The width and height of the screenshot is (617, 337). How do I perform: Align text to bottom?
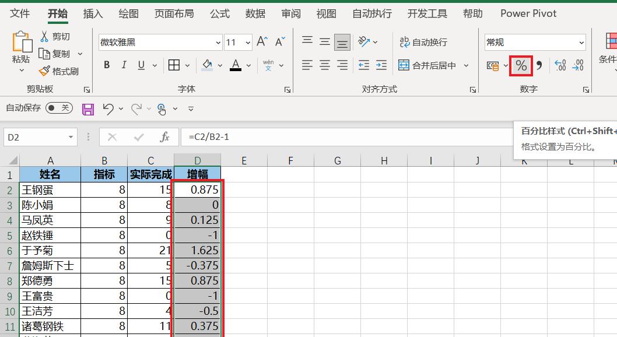pos(342,42)
